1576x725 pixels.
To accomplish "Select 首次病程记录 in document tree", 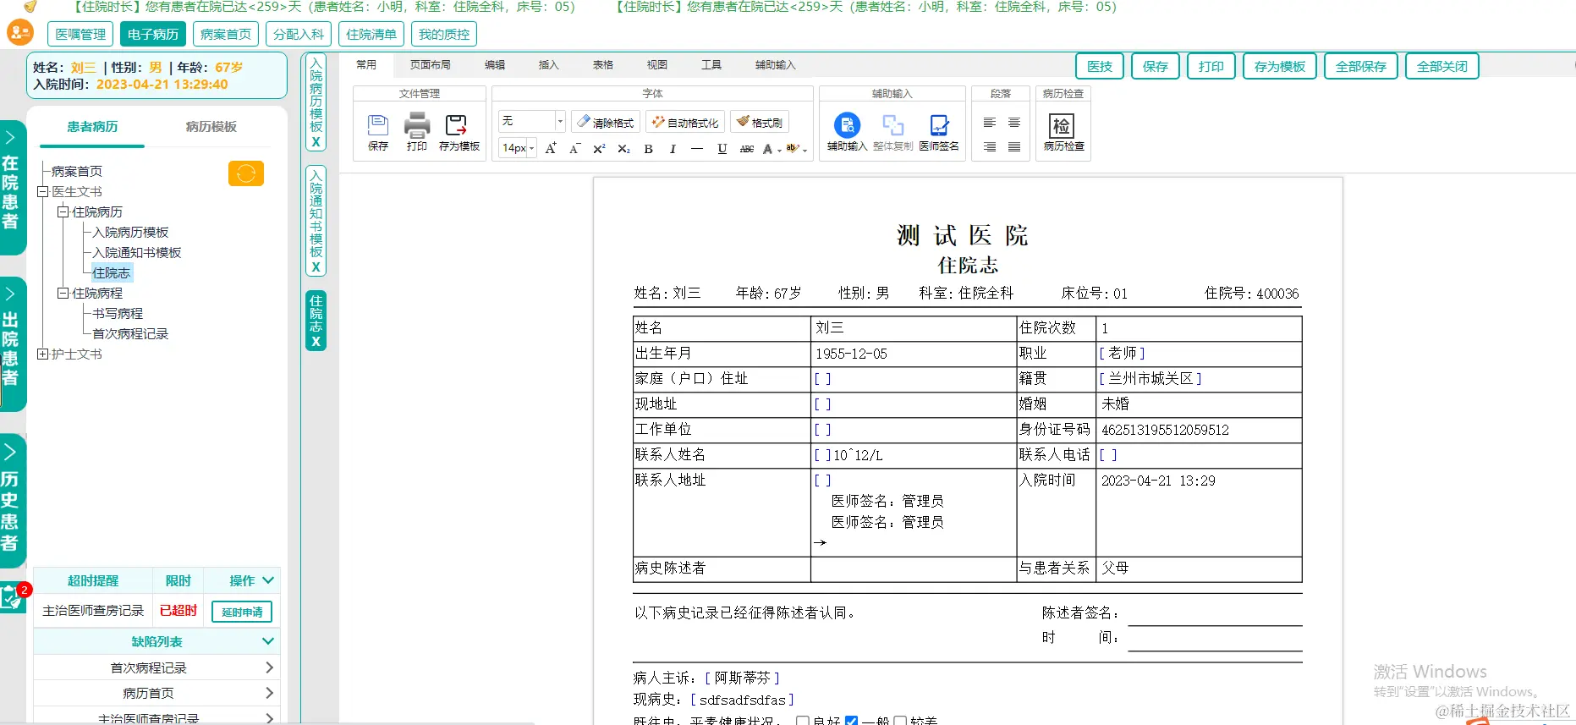I will point(130,334).
